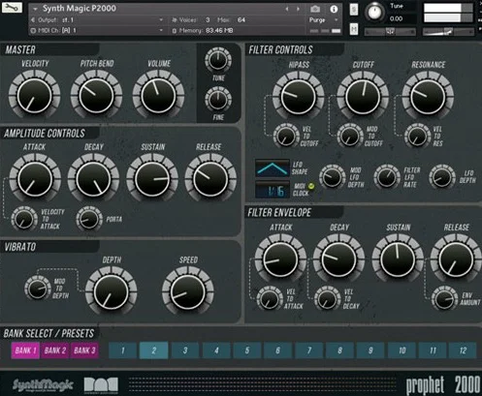Go to next instrument arrow
Image resolution: width=482 pixels, height=396 pixels.
point(298,9)
